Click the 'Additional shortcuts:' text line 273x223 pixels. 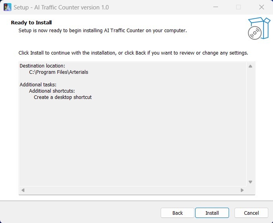pos(52,91)
